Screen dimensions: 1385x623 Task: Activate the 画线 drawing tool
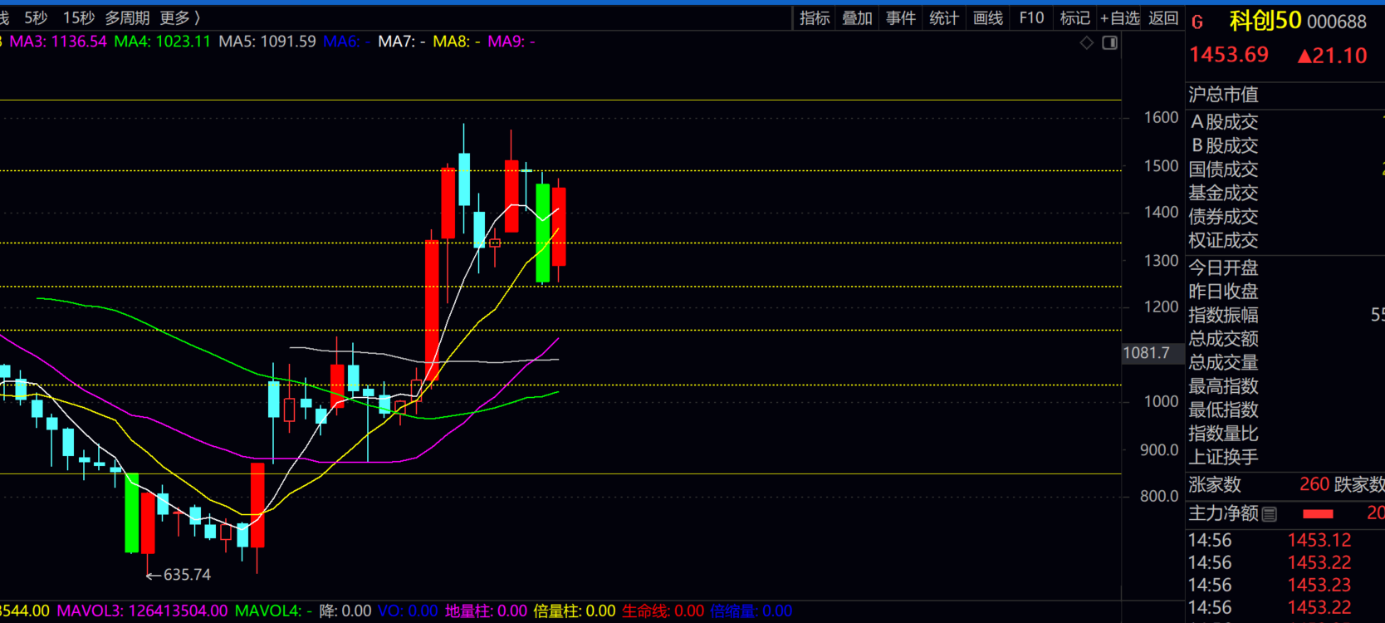[x=987, y=17]
